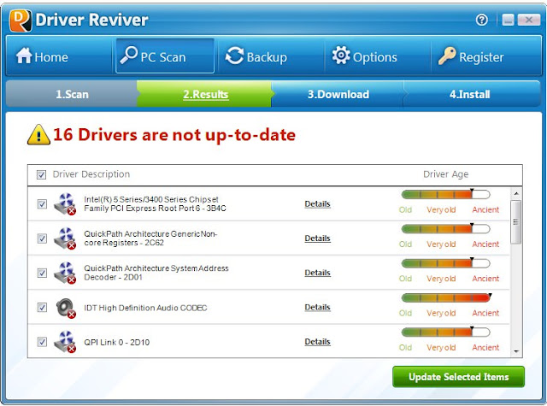
Task: Click the Driver Reviver logo icon
Action: pyautogui.click(x=21, y=21)
